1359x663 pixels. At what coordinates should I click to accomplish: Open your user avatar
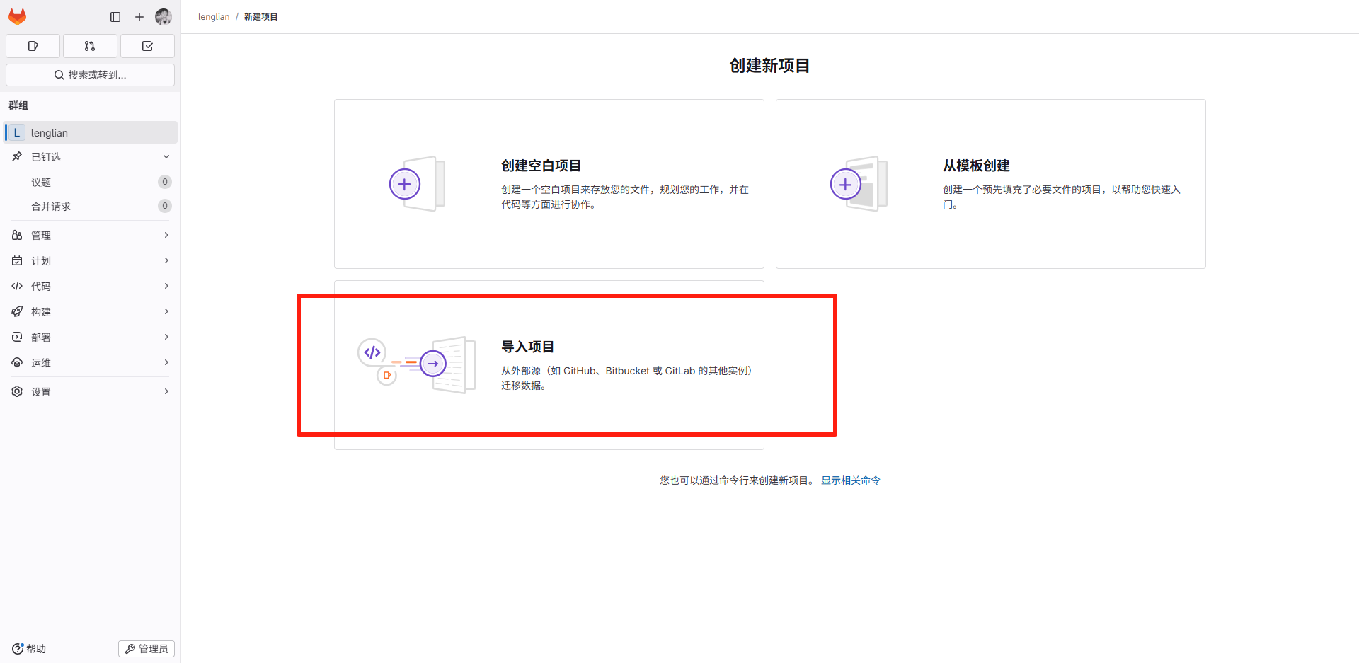[163, 16]
